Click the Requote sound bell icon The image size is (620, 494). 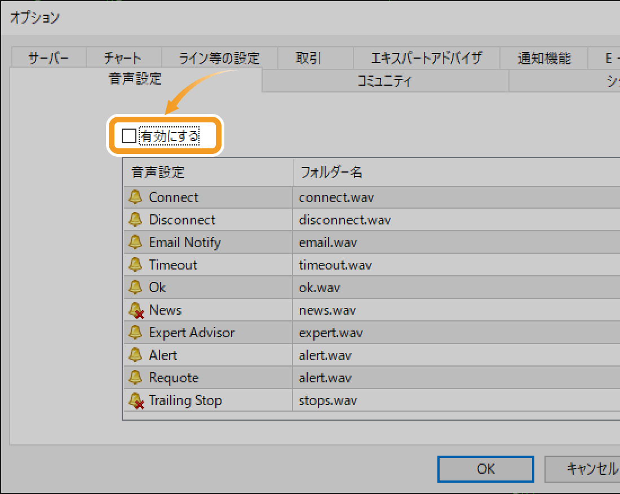pos(135,377)
